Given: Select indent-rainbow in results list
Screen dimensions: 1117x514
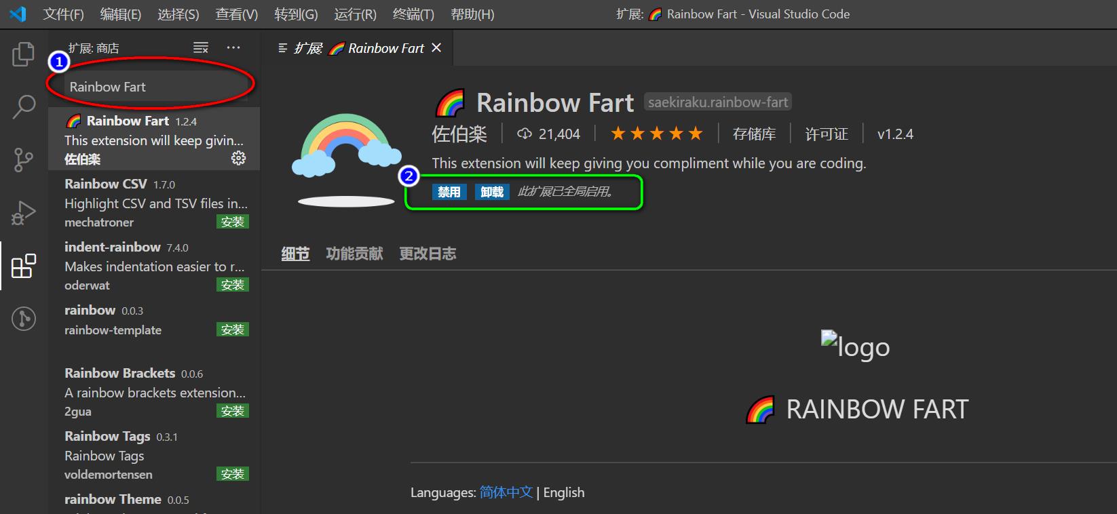Looking at the screenshot, I should click(154, 264).
